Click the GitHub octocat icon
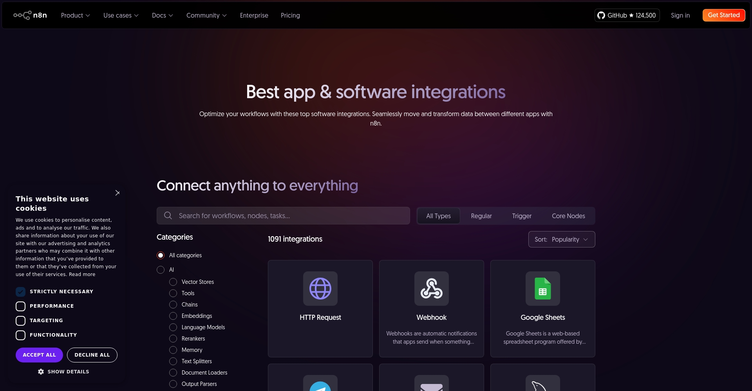The width and height of the screenshot is (752, 391). click(x=601, y=15)
